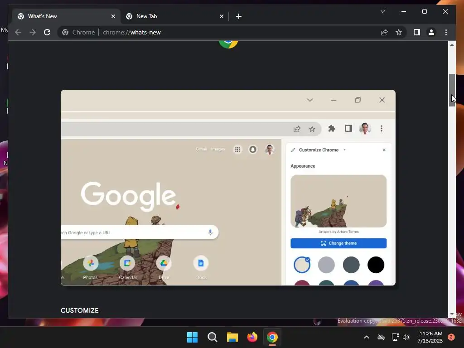Click the Photos shortcut icon
The width and height of the screenshot is (464, 348).
point(91,263)
